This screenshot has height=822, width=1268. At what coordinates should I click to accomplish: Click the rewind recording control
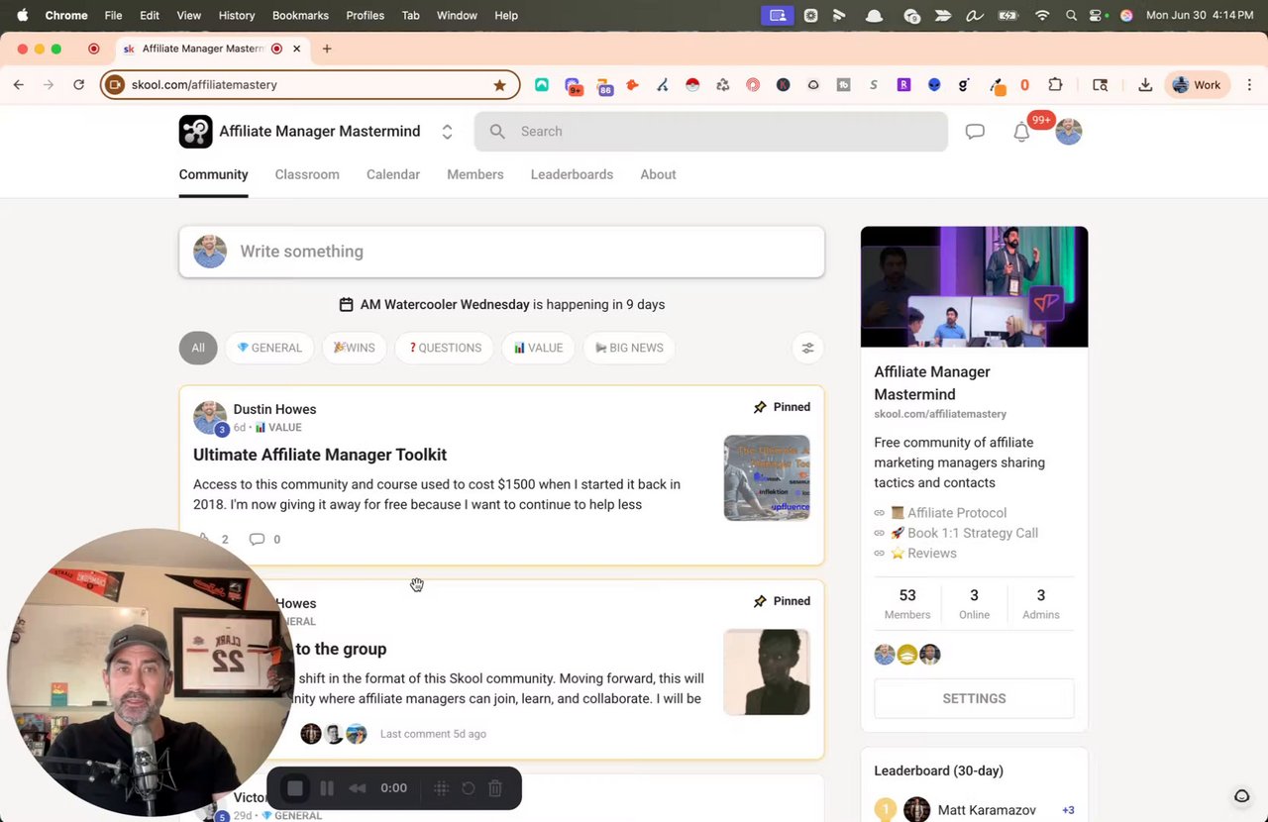click(358, 788)
